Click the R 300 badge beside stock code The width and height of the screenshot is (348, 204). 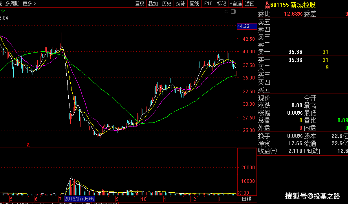267,5
